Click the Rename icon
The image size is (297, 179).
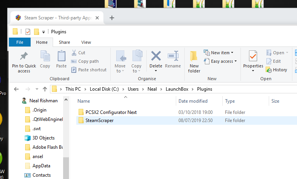click(x=173, y=56)
